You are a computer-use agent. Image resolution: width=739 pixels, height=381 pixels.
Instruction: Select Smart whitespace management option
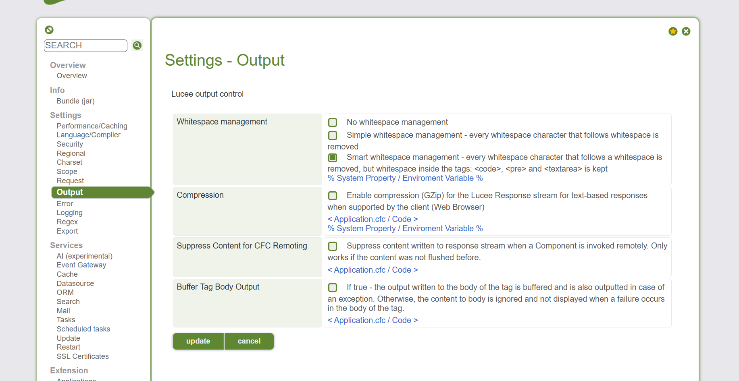click(333, 157)
